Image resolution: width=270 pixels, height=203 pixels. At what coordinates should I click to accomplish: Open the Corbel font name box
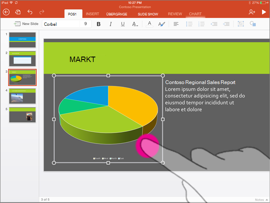[x=61, y=24]
